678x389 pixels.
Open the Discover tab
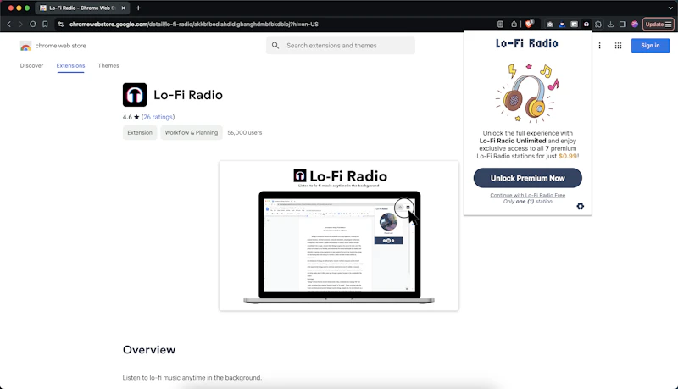pos(31,66)
